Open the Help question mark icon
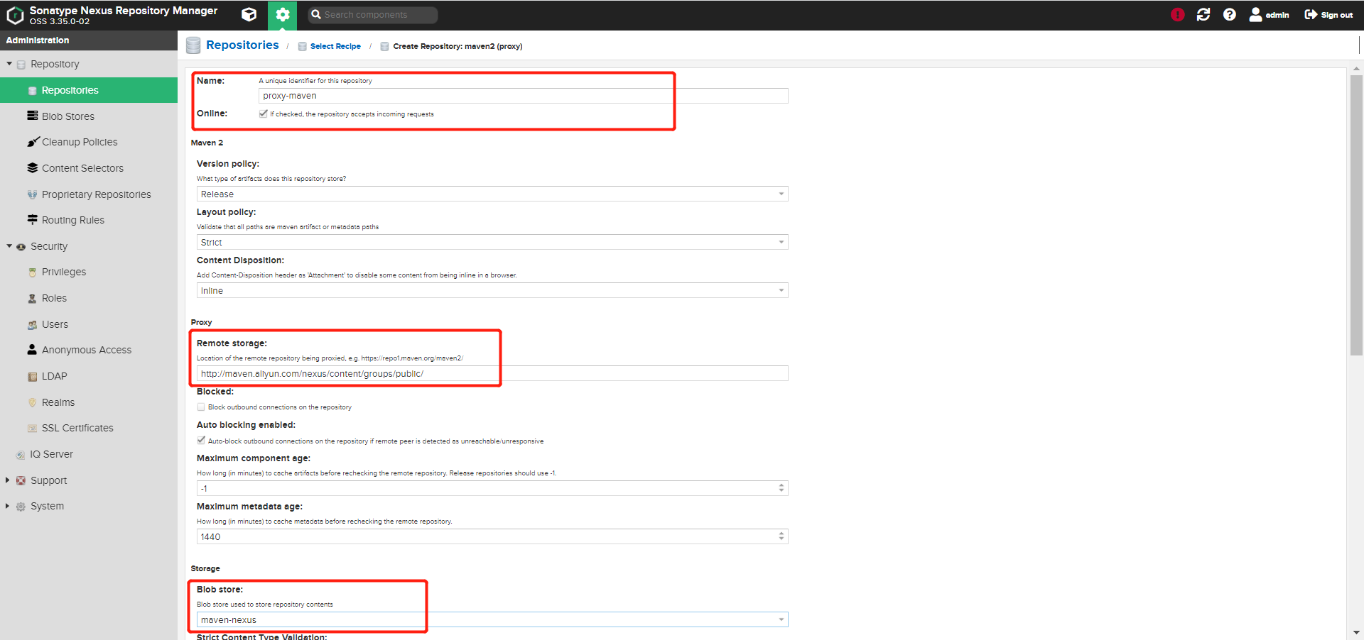1364x640 pixels. pyautogui.click(x=1230, y=14)
